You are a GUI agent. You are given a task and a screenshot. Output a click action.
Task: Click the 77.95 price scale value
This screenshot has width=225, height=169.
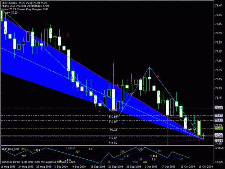[219, 52]
